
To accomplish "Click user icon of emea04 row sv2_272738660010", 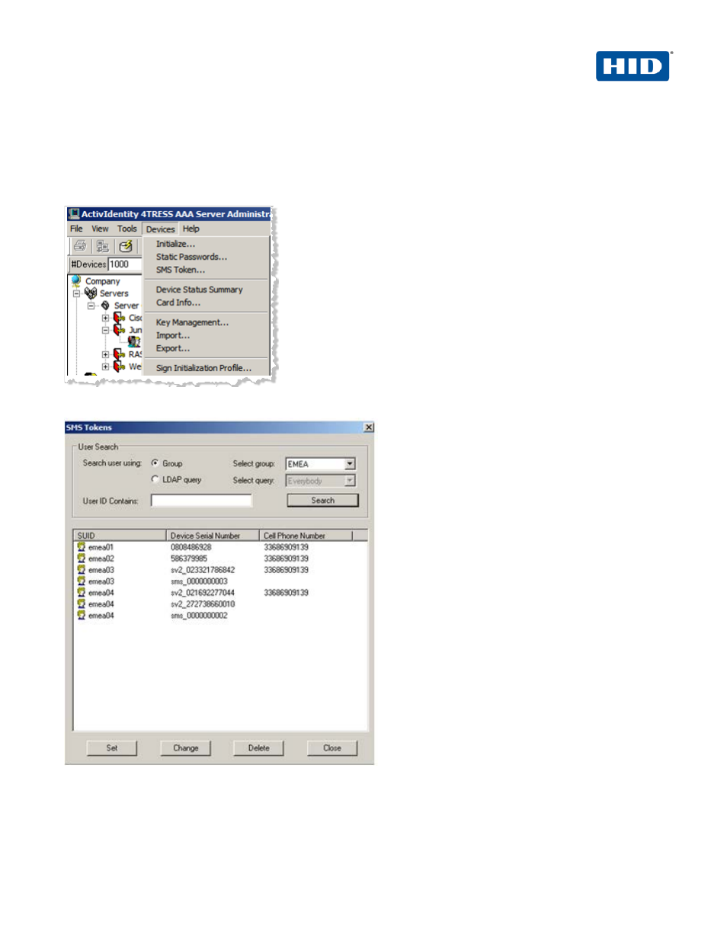I will (x=81, y=604).
